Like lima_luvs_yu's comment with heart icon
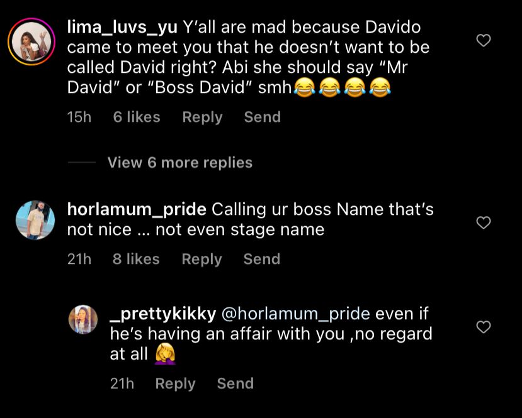Screen dimensions: 522x418 tap(484, 40)
